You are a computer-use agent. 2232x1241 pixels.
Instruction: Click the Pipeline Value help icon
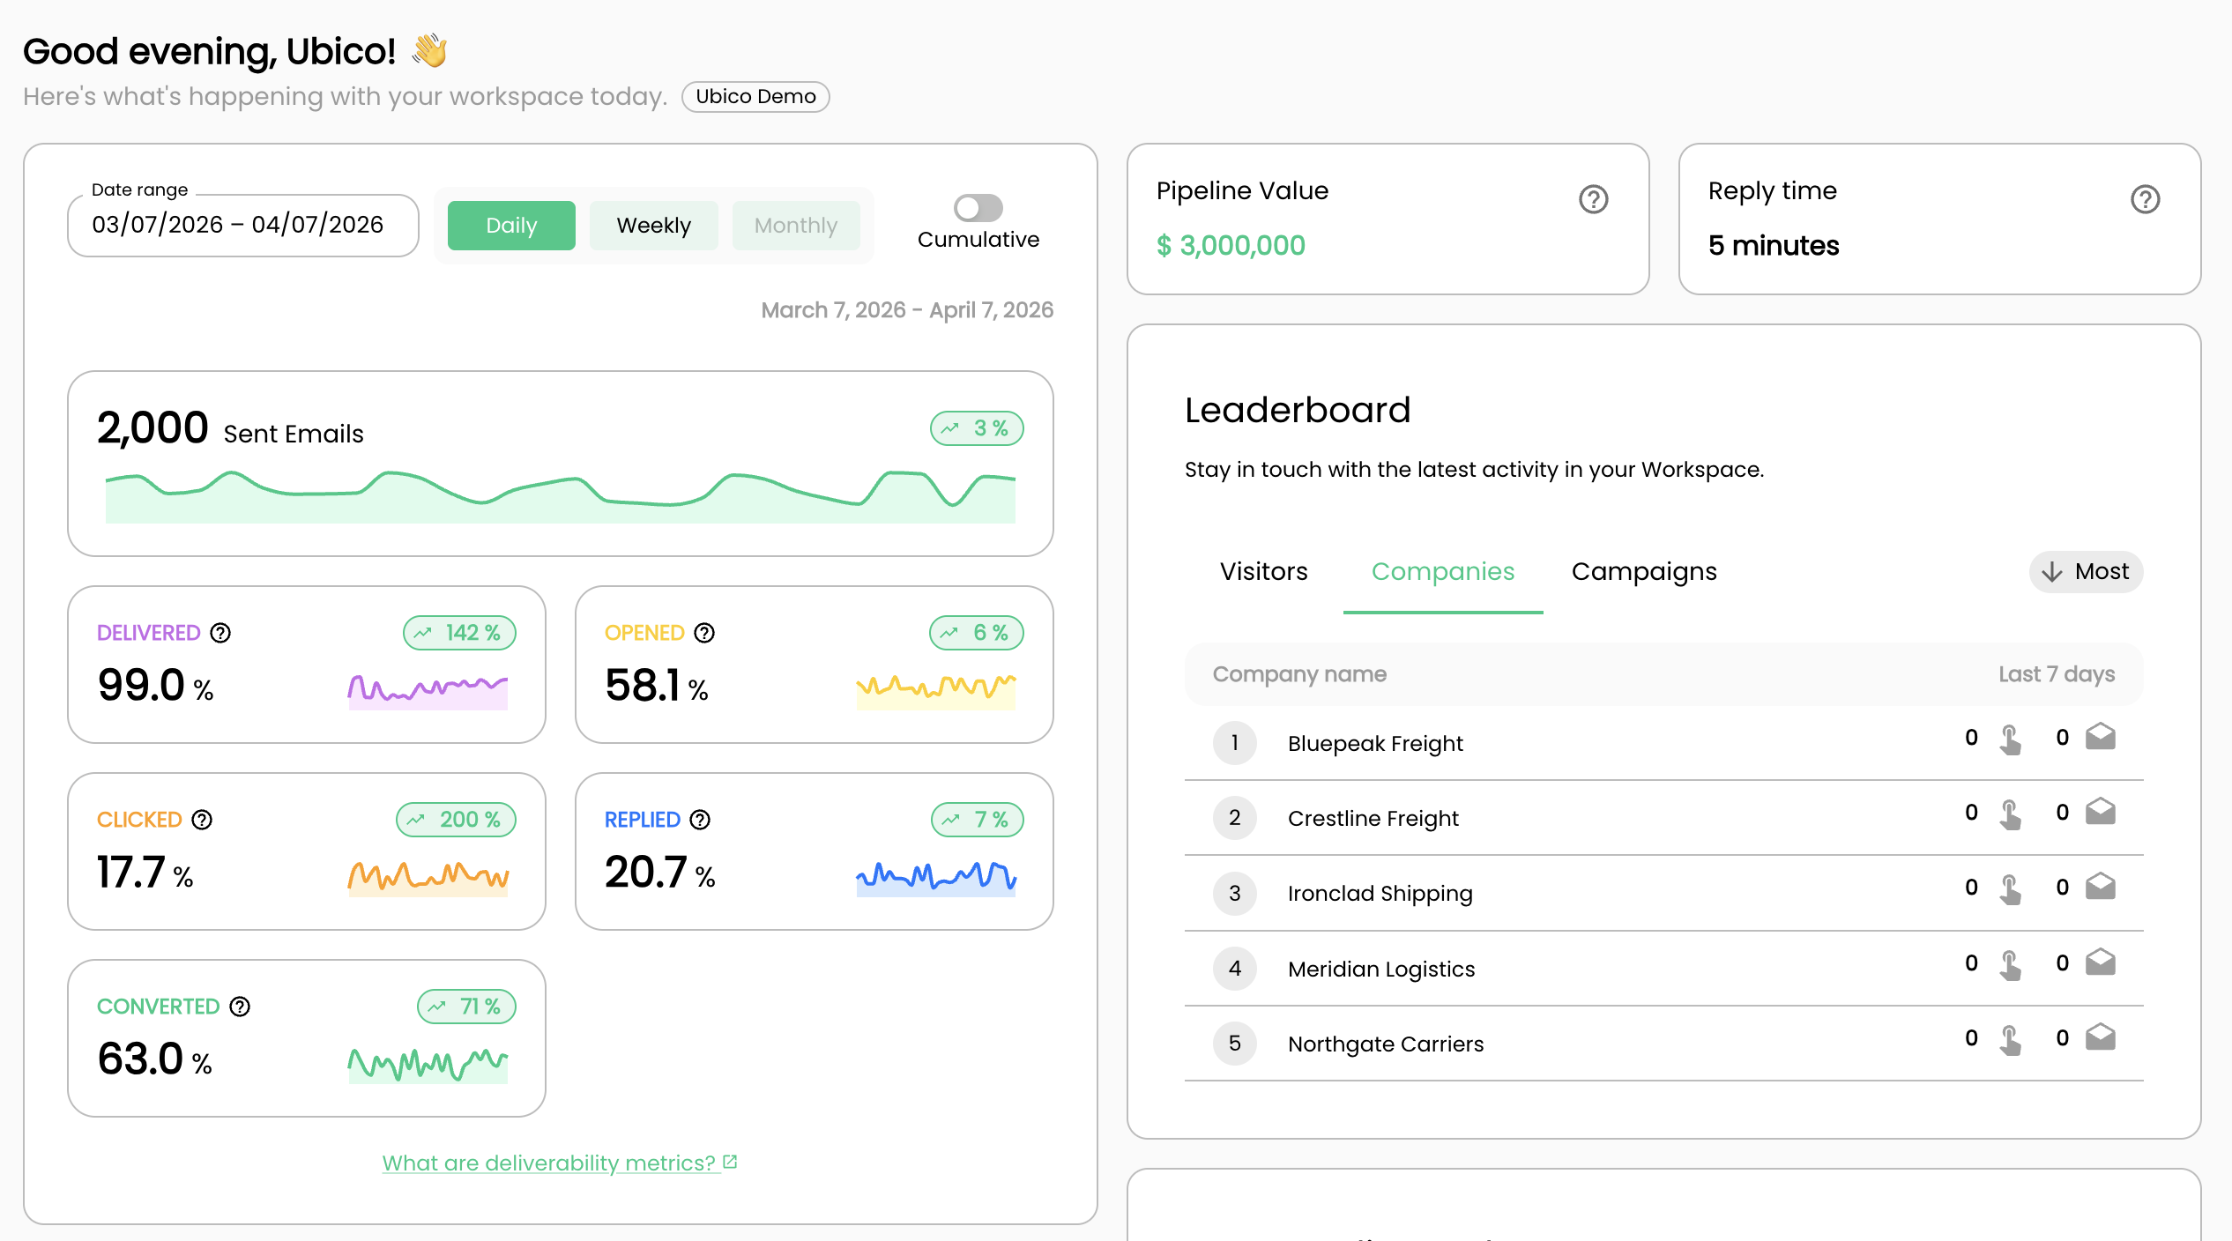[1593, 199]
